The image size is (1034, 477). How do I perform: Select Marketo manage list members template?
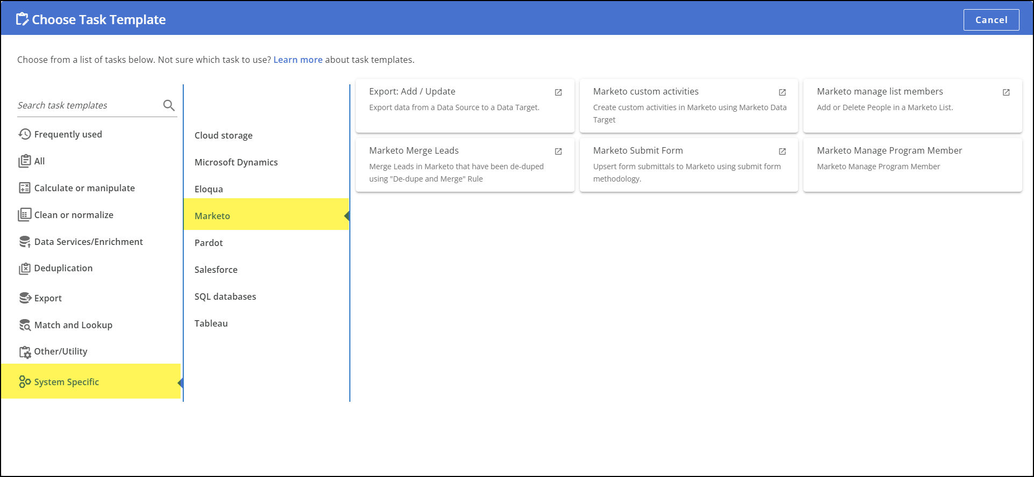[x=913, y=106]
